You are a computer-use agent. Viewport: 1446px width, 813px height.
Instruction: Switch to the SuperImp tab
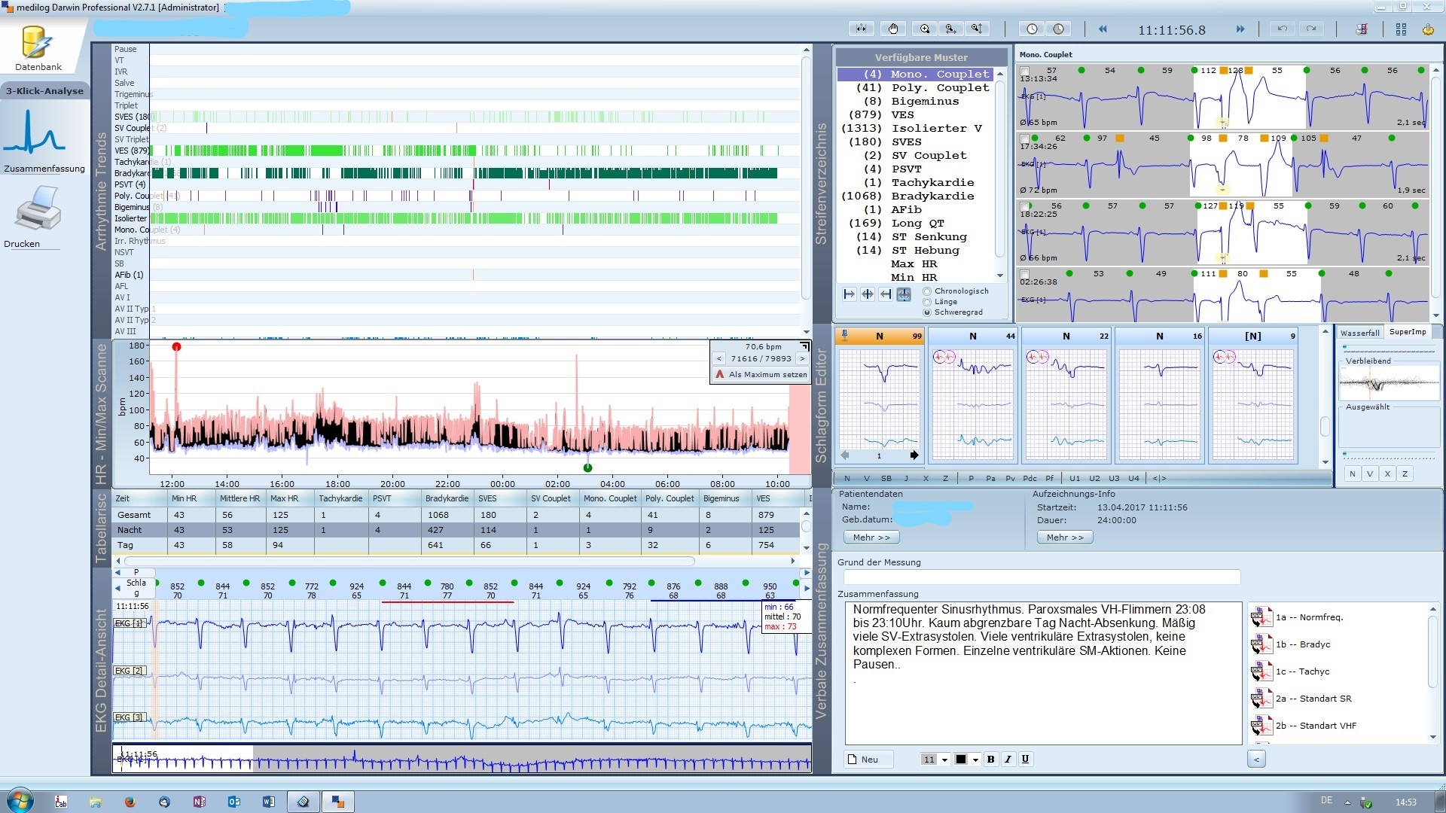click(x=1407, y=332)
